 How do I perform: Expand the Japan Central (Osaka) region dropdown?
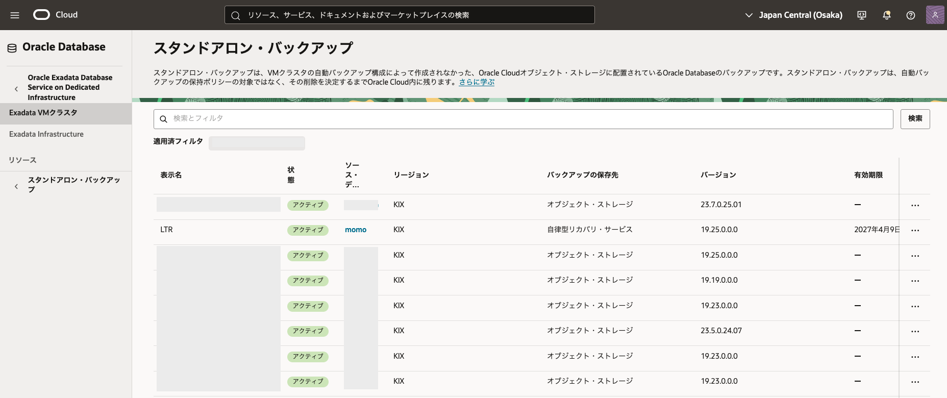pos(793,15)
